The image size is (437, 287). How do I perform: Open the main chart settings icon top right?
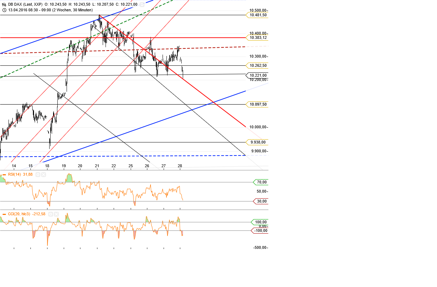tap(142, 5)
